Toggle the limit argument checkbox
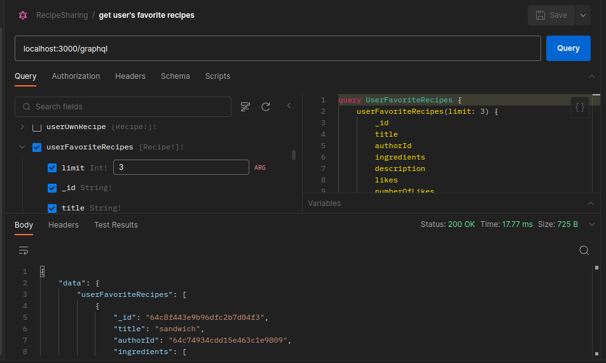Screen dimensions: 606x363 52,168
